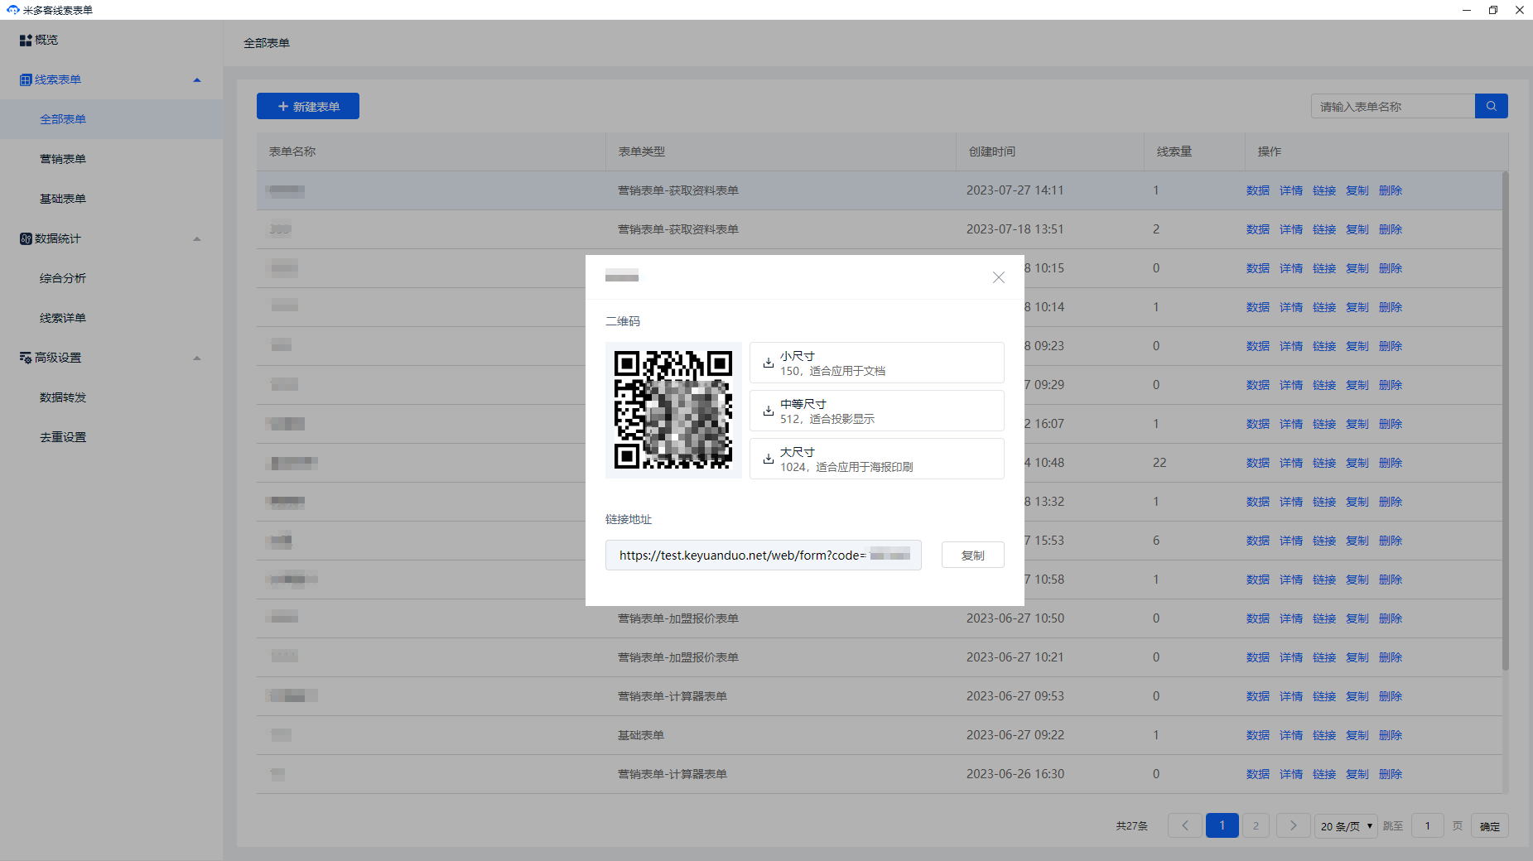Click 详情 for the 2023-06-27 09:53 row

point(1290,696)
